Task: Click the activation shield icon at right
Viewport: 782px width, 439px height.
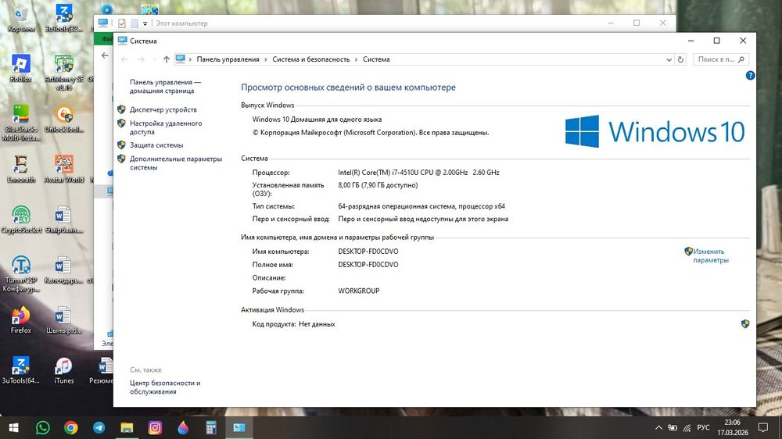Action: tap(745, 324)
